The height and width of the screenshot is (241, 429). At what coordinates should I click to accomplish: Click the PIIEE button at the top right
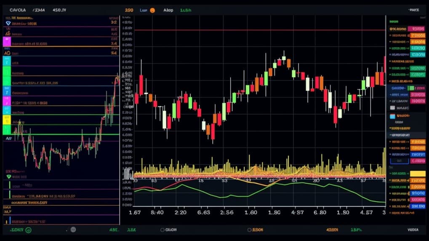414,10
